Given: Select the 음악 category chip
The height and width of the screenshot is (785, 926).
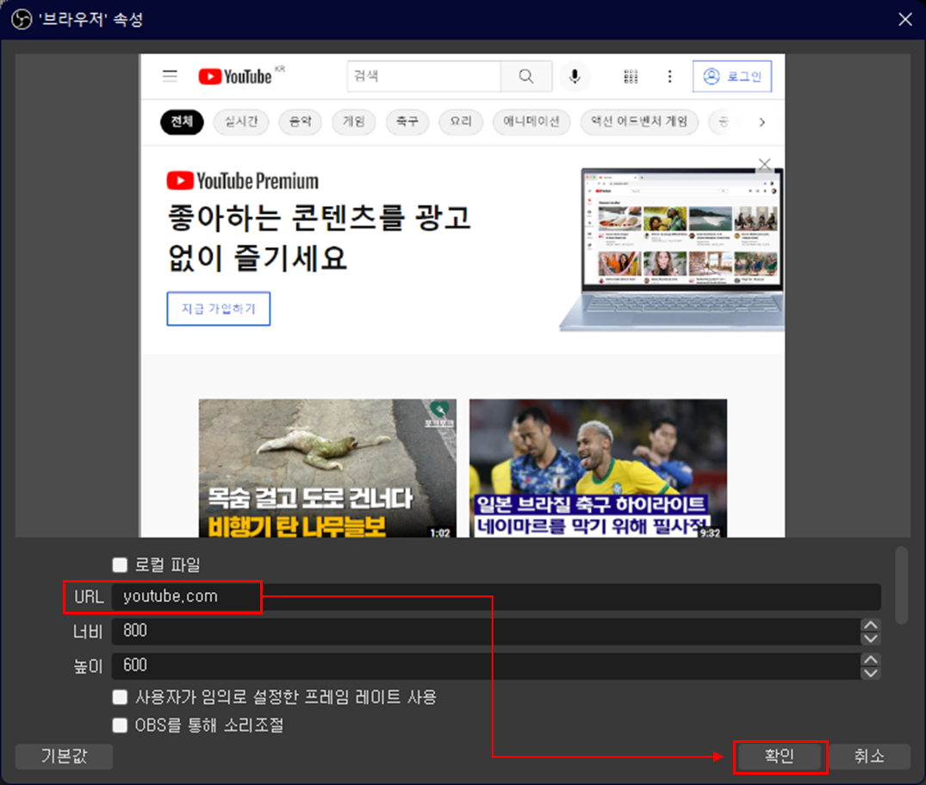Looking at the screenshot, I should [300, 121].
